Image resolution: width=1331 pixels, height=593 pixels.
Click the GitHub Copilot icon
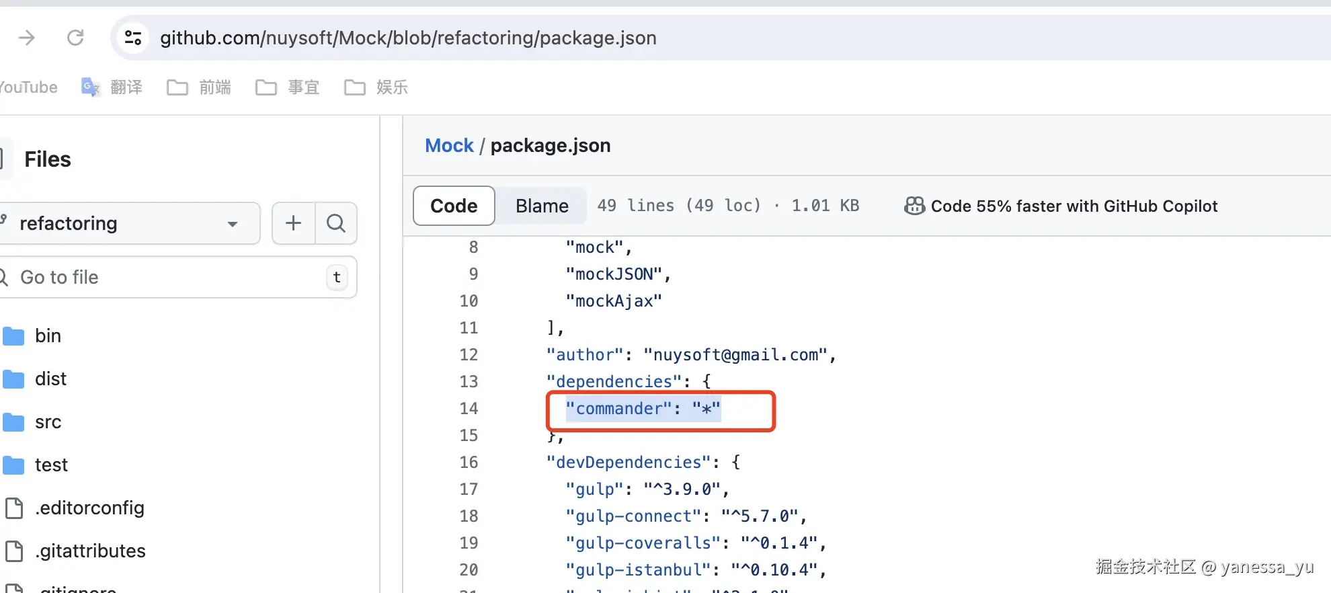(x=914, y=206)
